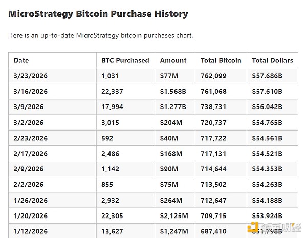Select the 2/17/2026 date cell
Screen dimensions: 307x238
(x=31, y=154)
